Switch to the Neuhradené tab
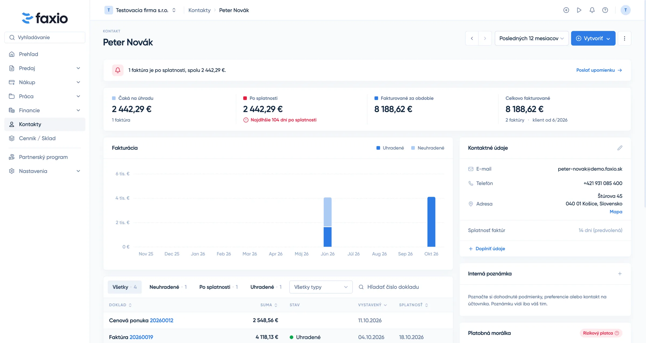 click(x=168, y=287)
